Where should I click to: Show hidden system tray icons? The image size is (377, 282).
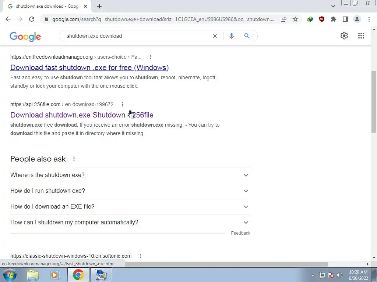(x=313, y=275)
